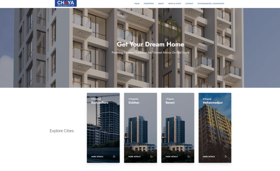Viewport: 280px width, 171px height.
Task: Click More Details on Bashundhara card
Action: click(x=97, y=157)
